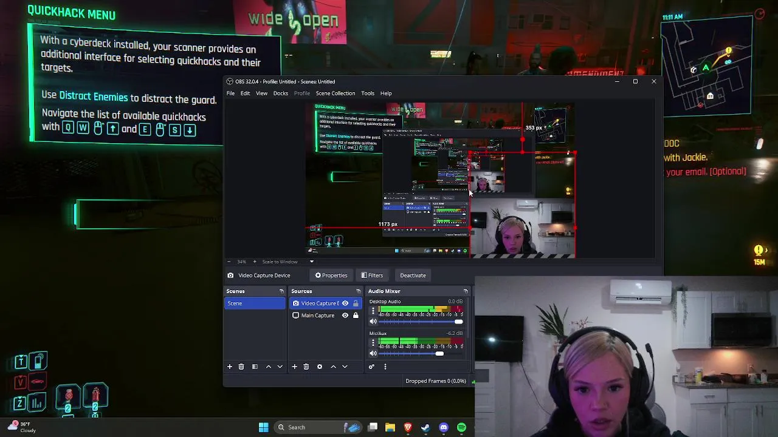Viewport: 778px width, 437px height.
Task: Open Tools menu in OBS
Action: pyautogui.click(x=368, y=93)
